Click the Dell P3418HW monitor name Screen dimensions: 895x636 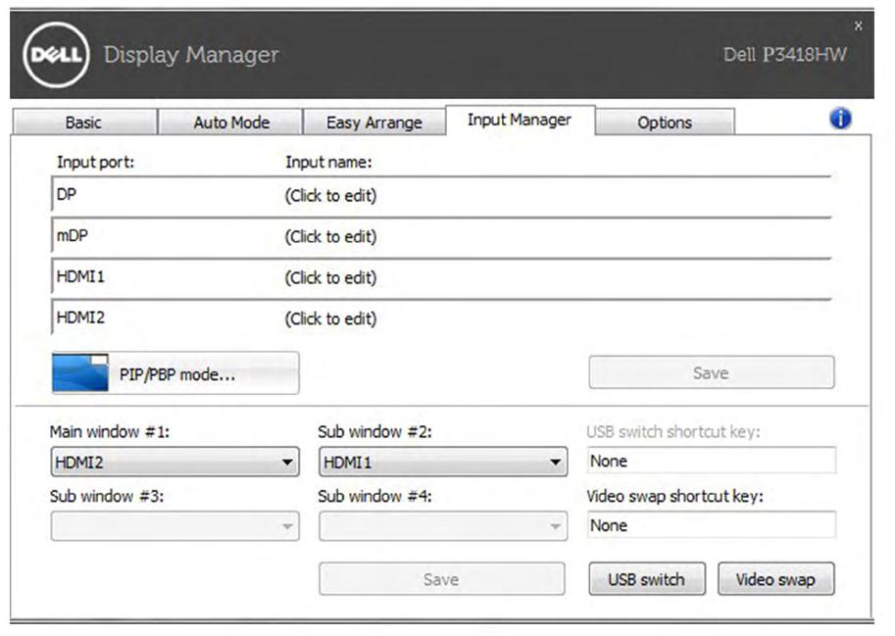785,54
